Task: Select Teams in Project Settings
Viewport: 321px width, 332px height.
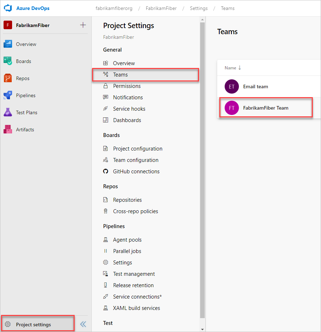Action: point(145,74)
